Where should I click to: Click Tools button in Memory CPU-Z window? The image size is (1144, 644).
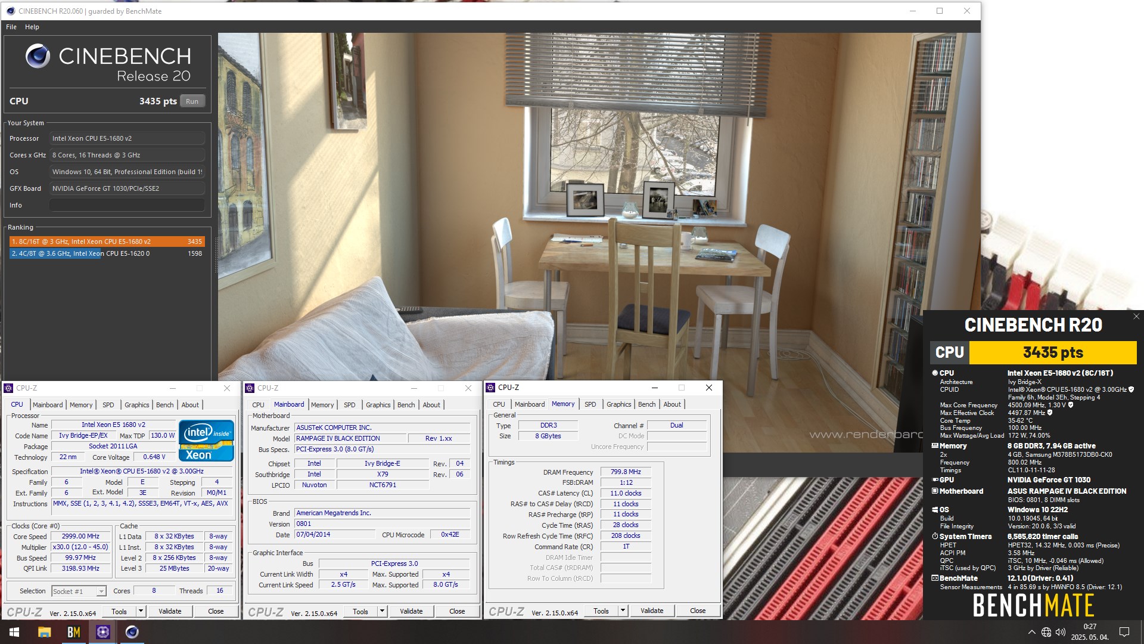[601, 611]
